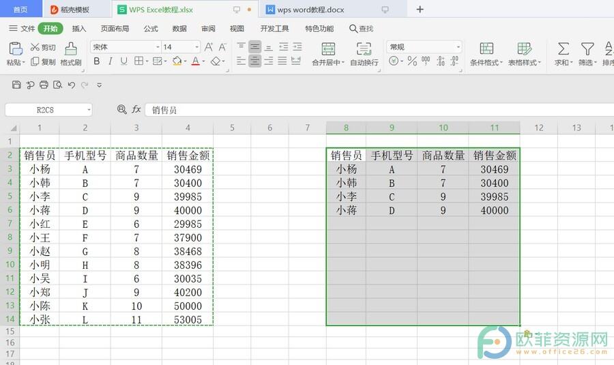614x365 pixels.
Task: Toggle italic formatting
Action: click(111, 61)
